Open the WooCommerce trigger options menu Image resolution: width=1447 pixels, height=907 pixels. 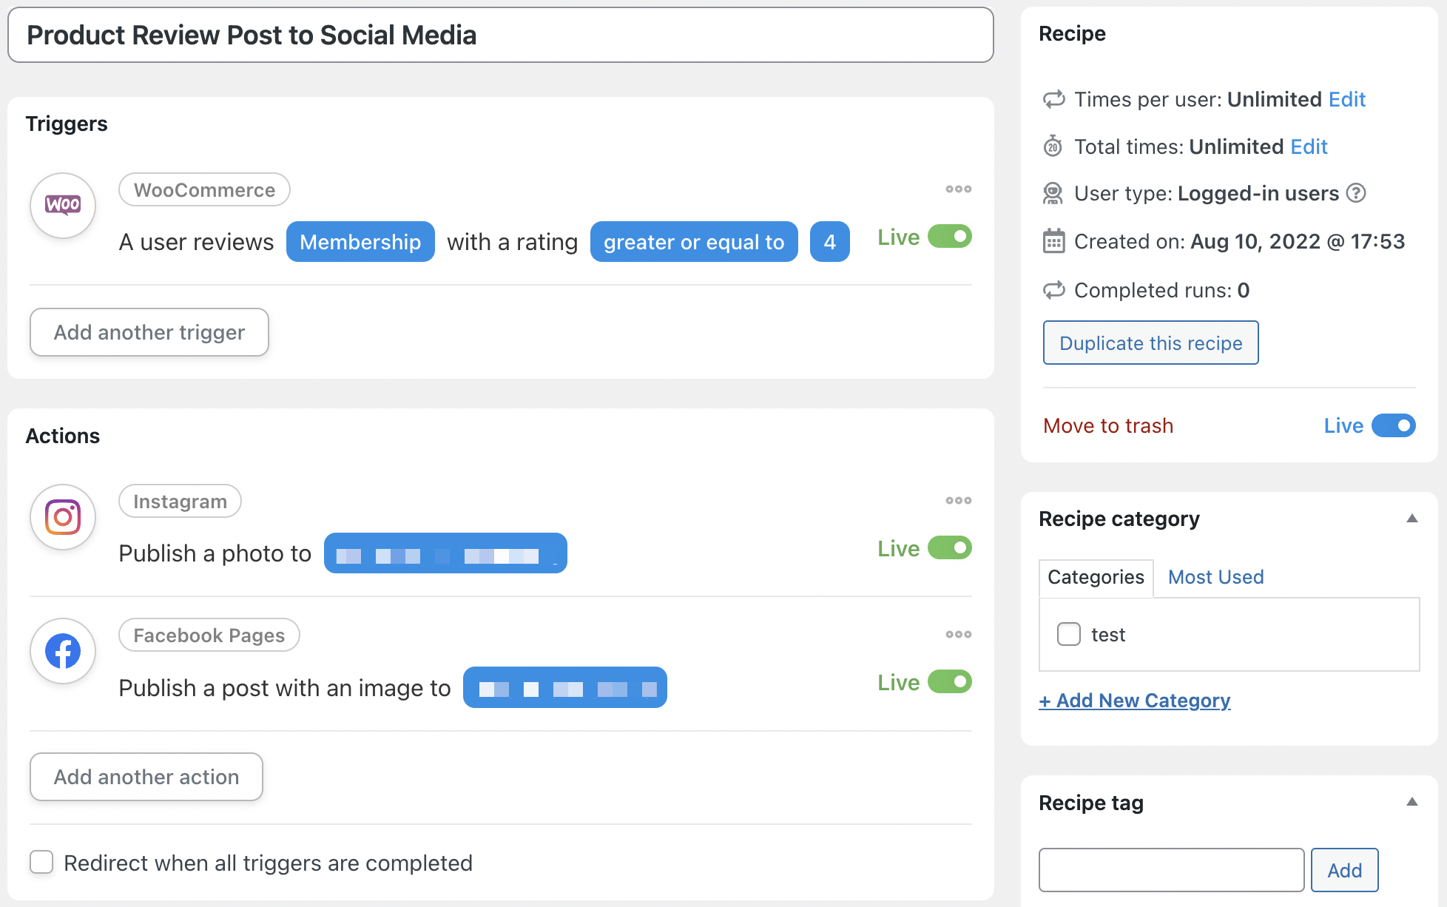pos(958,189)
